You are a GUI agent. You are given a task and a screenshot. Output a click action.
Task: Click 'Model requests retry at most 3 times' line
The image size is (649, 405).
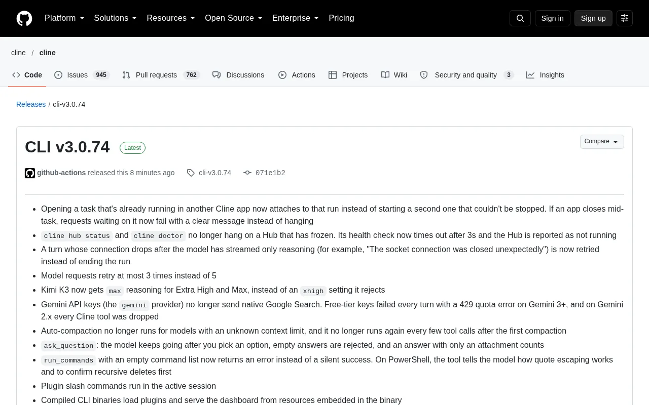[129, 275]
